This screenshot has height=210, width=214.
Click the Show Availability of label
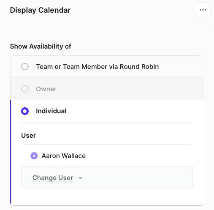[41, 46]
